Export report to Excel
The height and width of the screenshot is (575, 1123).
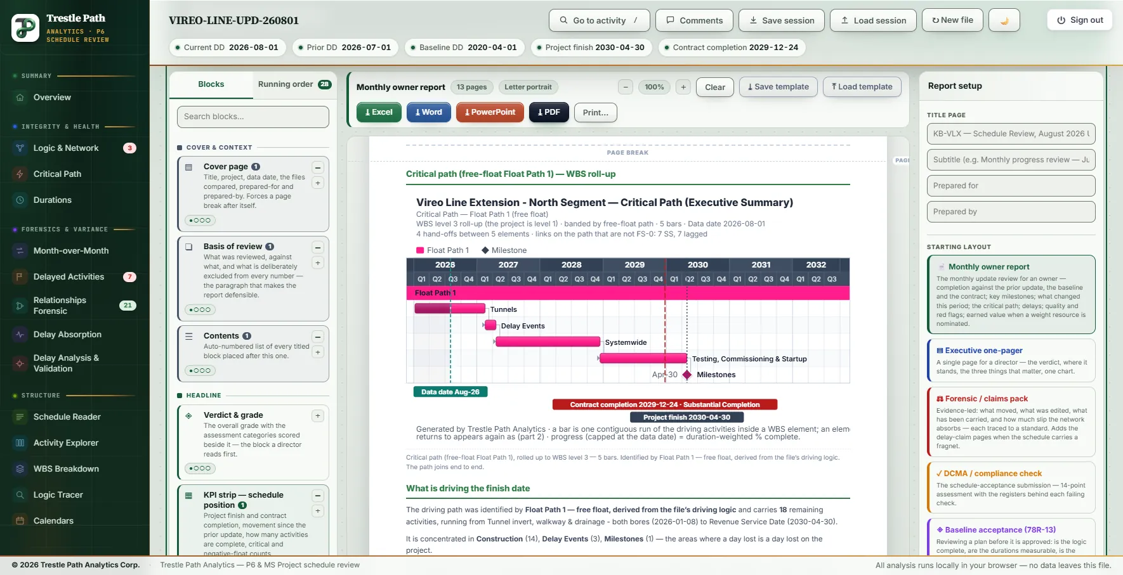379,113
